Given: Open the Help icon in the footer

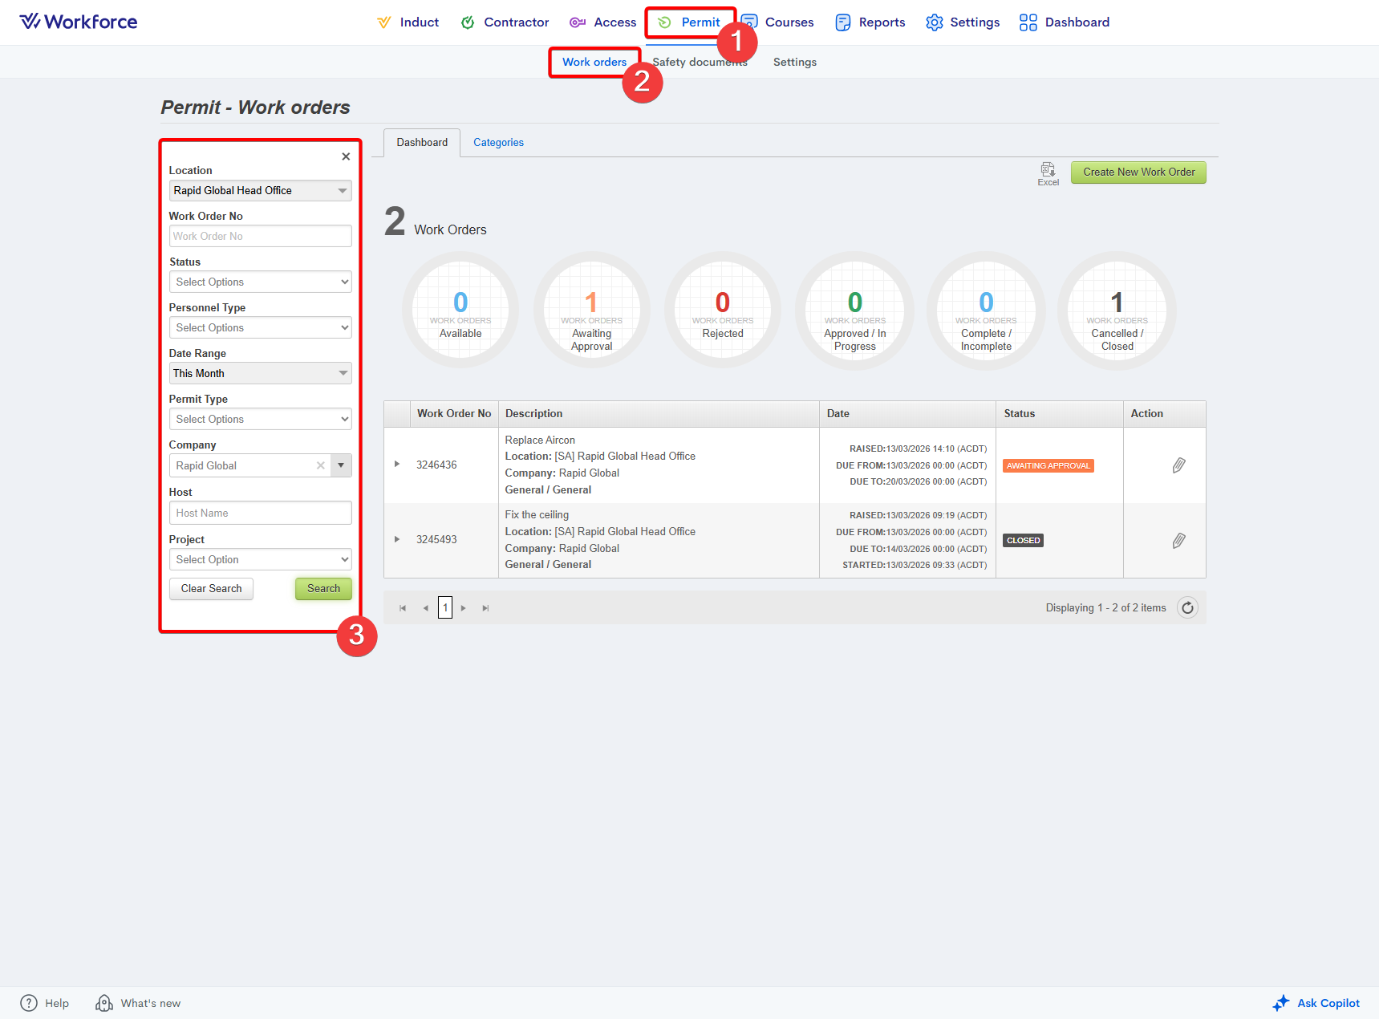Looking at the screenshot, I should click(x=29, y=1003).
